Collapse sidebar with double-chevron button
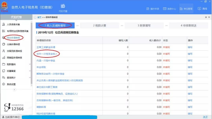 pyautogui.click(x=14, y=90)
